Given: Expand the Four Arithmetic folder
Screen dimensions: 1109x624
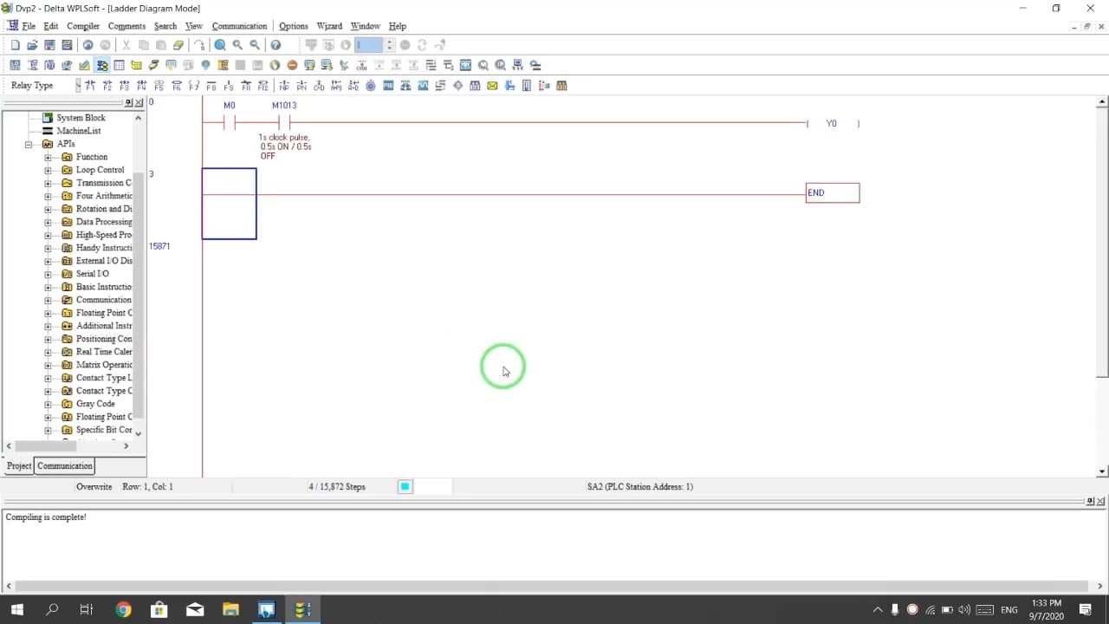Looking at the screenshot, I should click(48, 196).
